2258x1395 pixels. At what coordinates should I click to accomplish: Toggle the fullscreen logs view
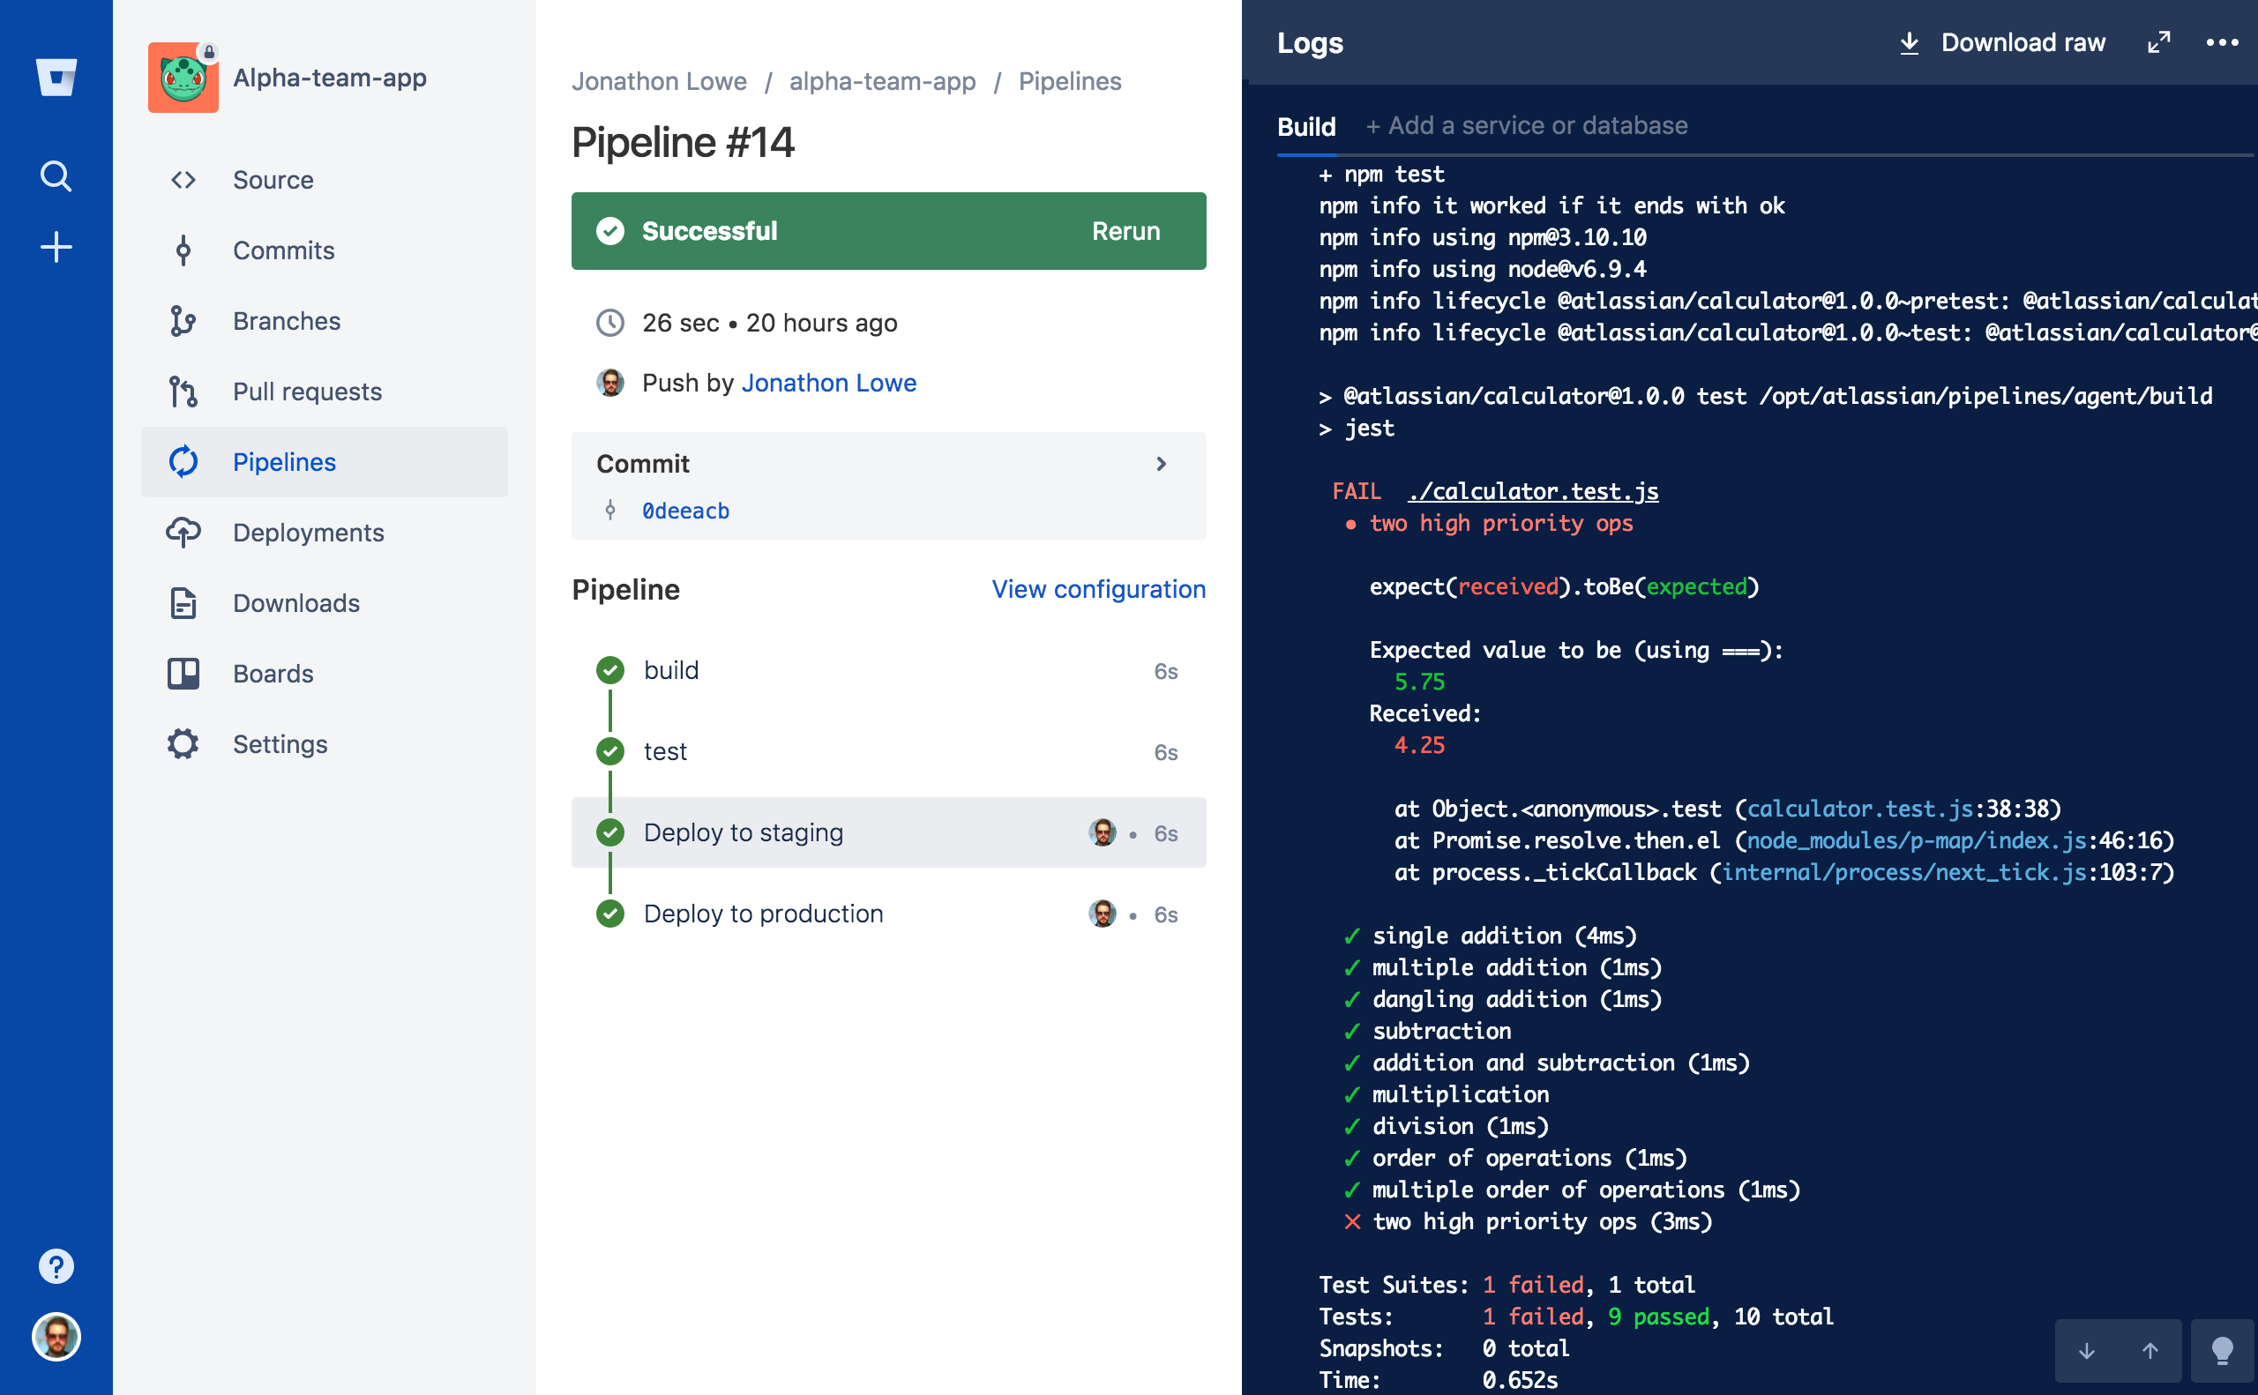2159,43
